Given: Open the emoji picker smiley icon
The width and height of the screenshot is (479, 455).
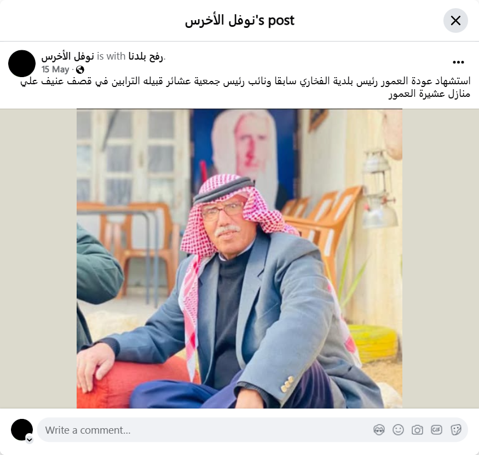Looking at the screenshot, I should (x=398, y=430).
